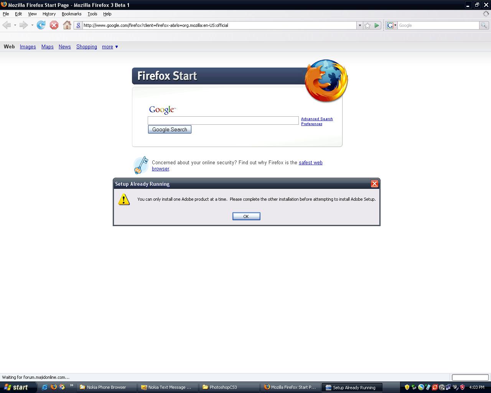Go to Home page icon
The width and height of the screenshot is (491, 393).
67,25
